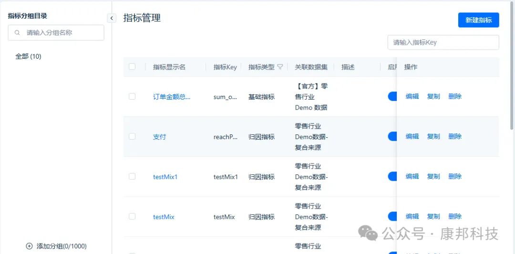Click the search icon in group name box
This screenshot has height=254, width=515.
point(18,33)
